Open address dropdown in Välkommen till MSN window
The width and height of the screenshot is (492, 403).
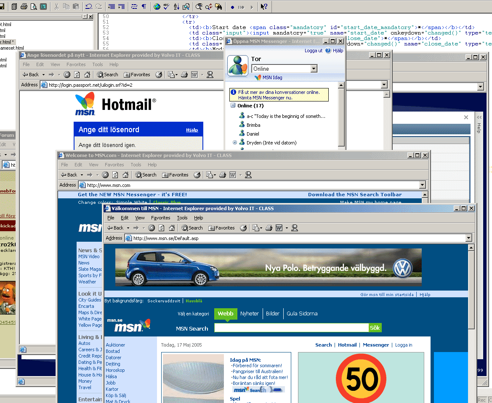click(x=468, y=238)
